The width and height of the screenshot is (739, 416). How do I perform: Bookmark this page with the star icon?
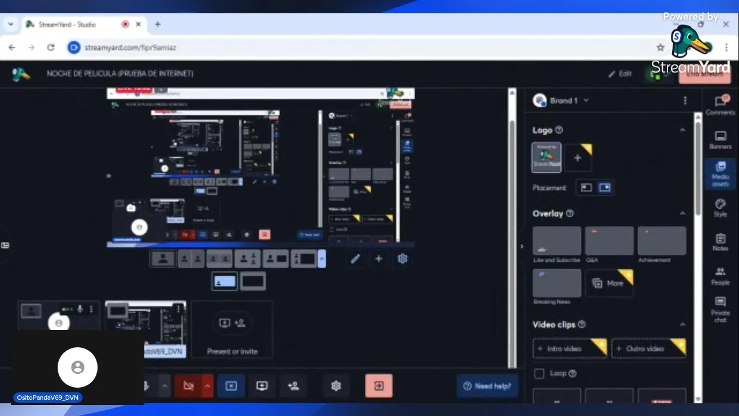click(x=660, y=47)
